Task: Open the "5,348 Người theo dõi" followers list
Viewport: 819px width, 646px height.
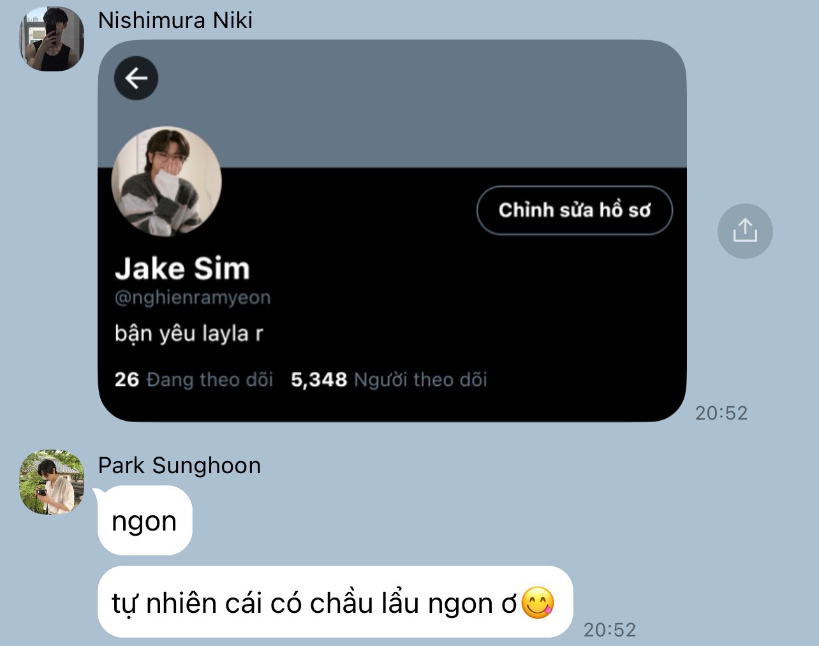Action: pos(388,379)
